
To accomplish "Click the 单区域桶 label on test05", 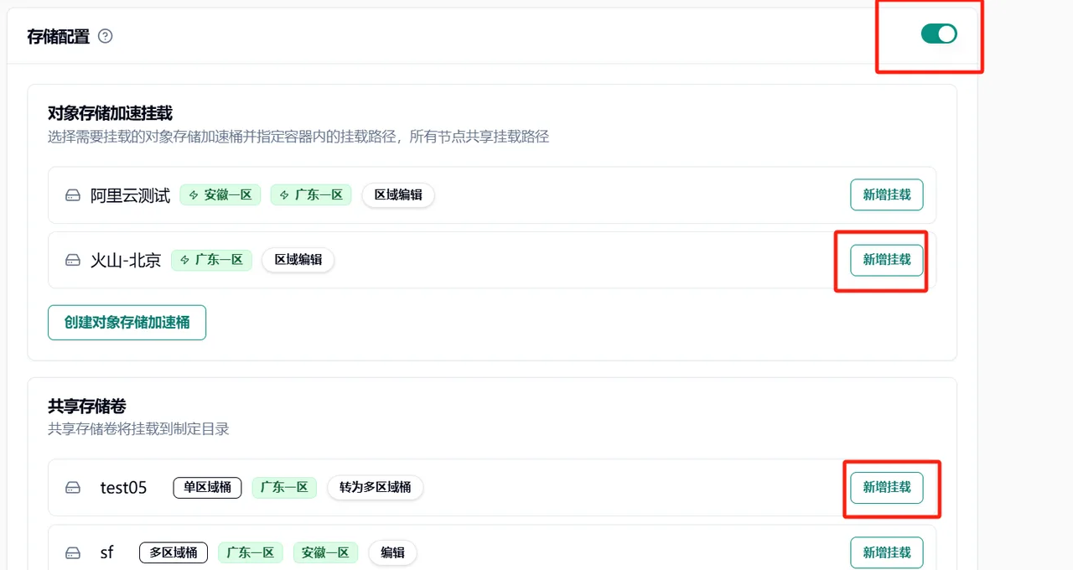I will coord(207,487).
